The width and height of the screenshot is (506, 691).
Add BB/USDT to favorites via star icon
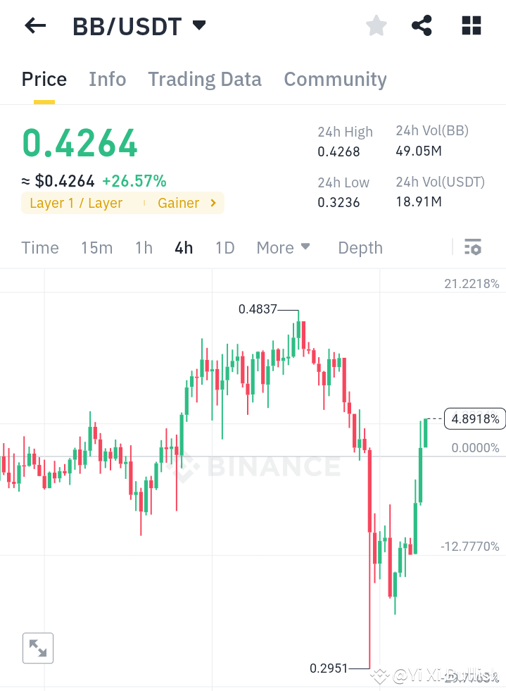coord(376,25)
